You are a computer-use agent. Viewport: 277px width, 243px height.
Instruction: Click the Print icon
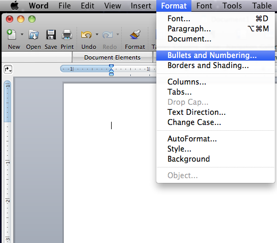click(x=67, y=35)
